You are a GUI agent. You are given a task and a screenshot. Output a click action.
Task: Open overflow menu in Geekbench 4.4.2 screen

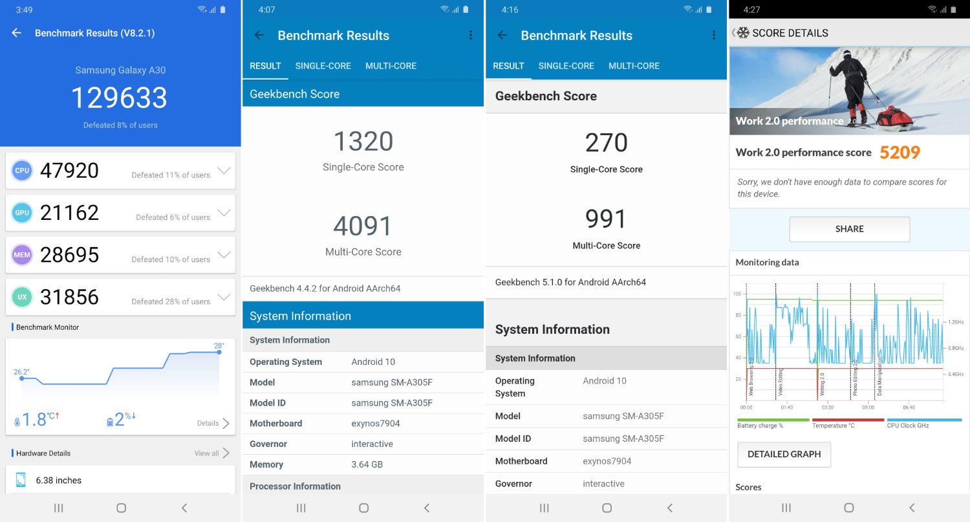click(471, 36)
